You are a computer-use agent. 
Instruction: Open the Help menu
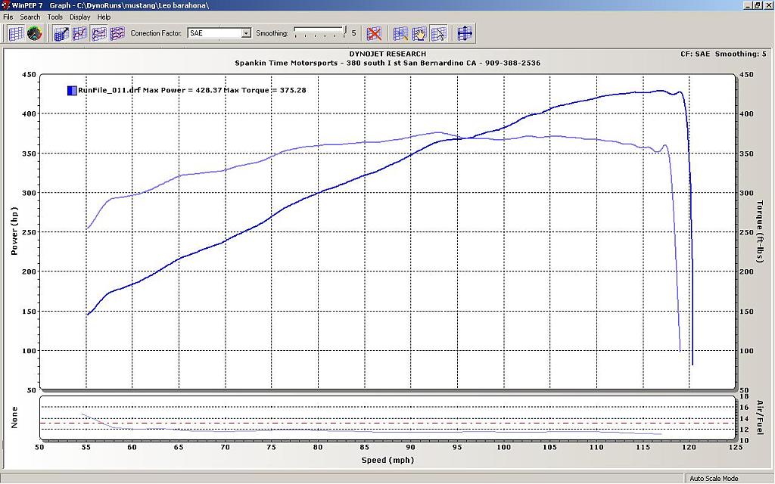pyautogui.click(x=104, y=17)
